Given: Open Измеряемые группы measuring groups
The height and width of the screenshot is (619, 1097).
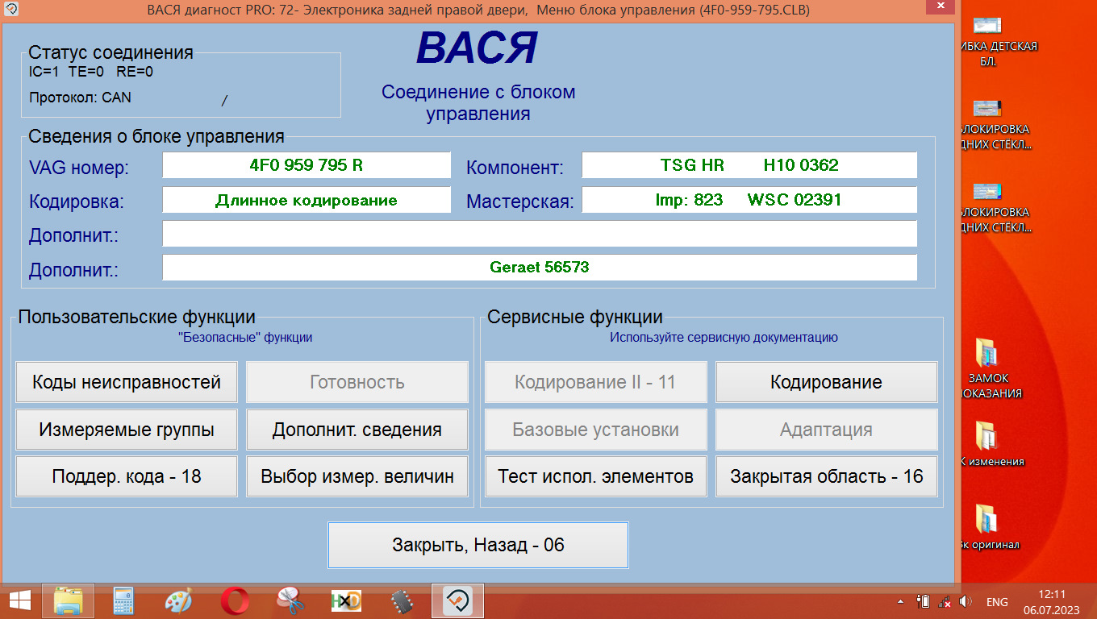Looking at the screenshot, I should click(127, 430).
